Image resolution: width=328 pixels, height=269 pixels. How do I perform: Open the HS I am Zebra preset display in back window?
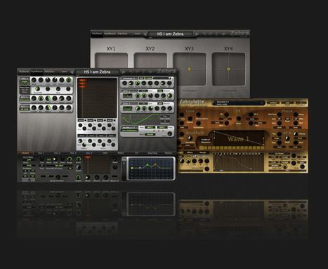(x=171, y=34)
